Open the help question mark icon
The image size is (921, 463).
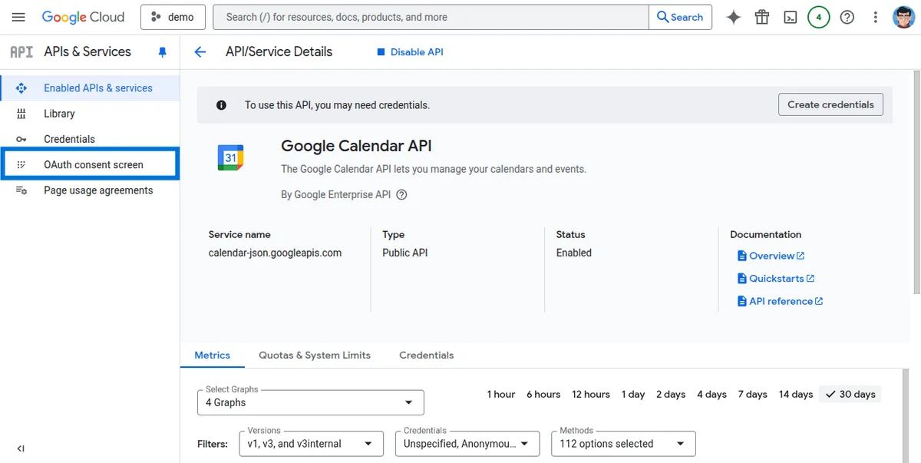tap(847, 17)
